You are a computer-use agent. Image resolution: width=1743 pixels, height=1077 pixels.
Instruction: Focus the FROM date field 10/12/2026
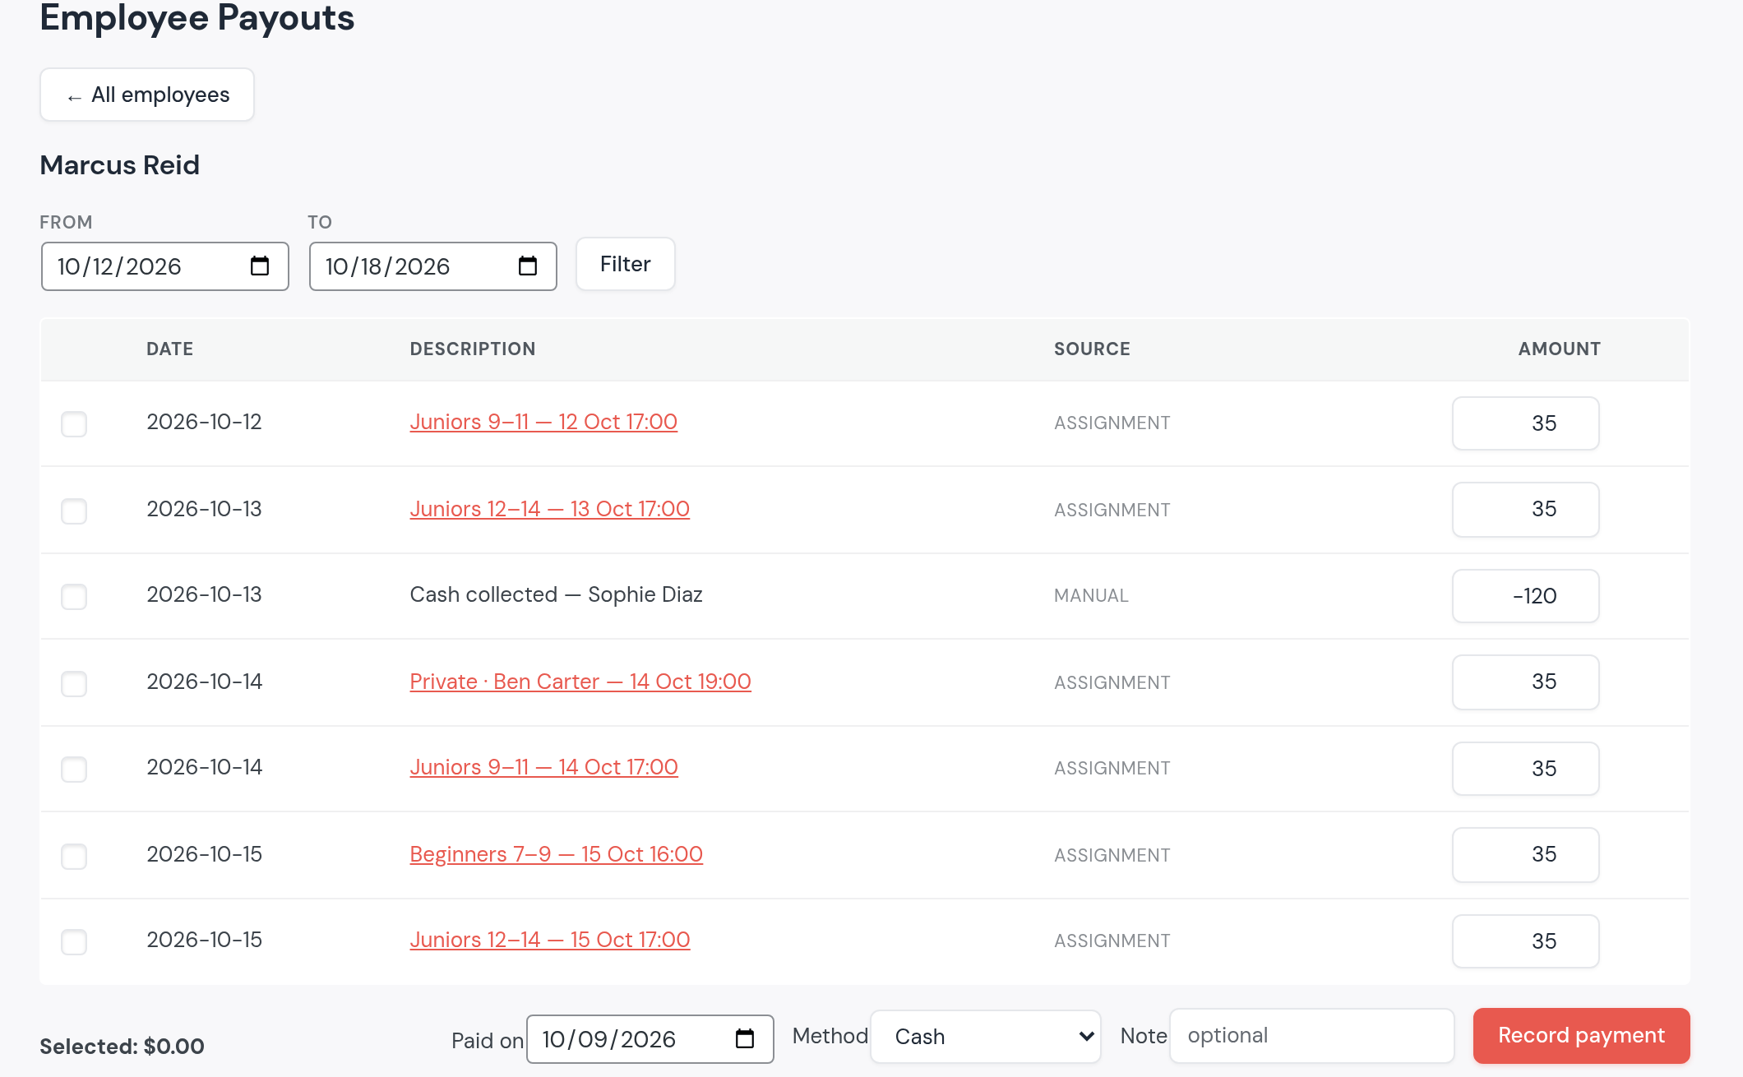point(165,266)
